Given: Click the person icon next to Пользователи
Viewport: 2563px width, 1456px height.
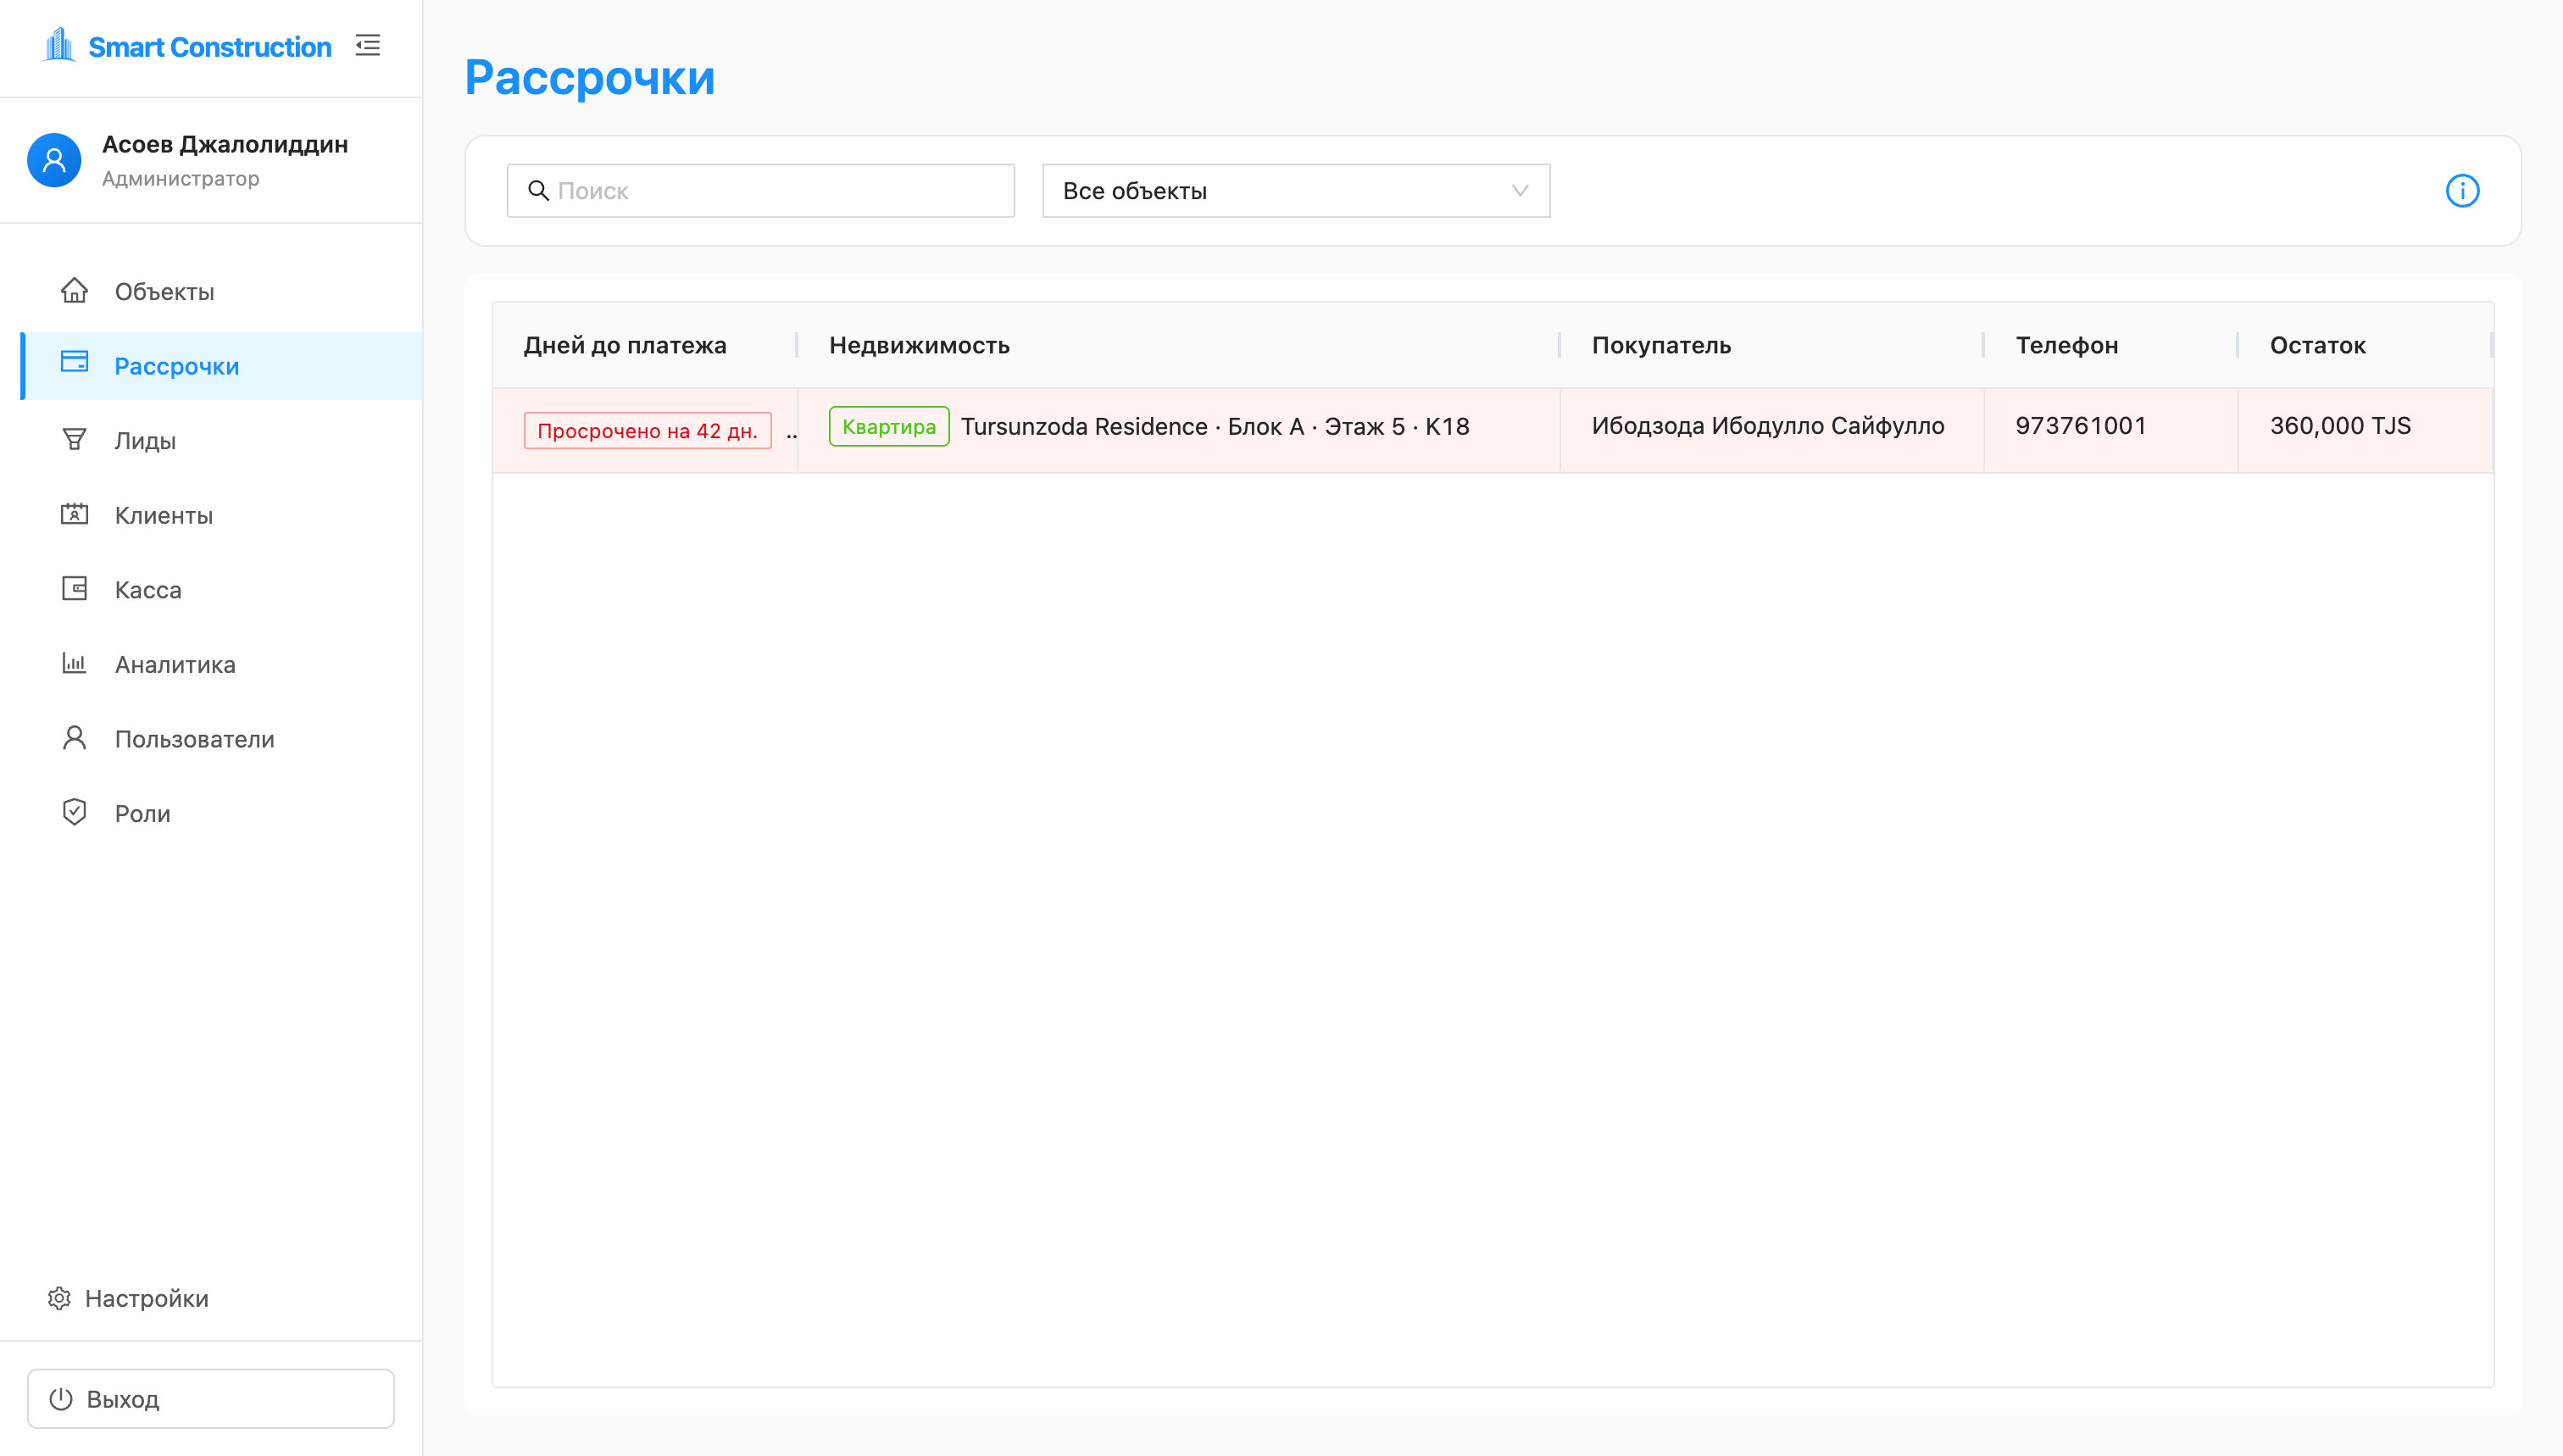Looking at the screenshot, I should [74, 738].
